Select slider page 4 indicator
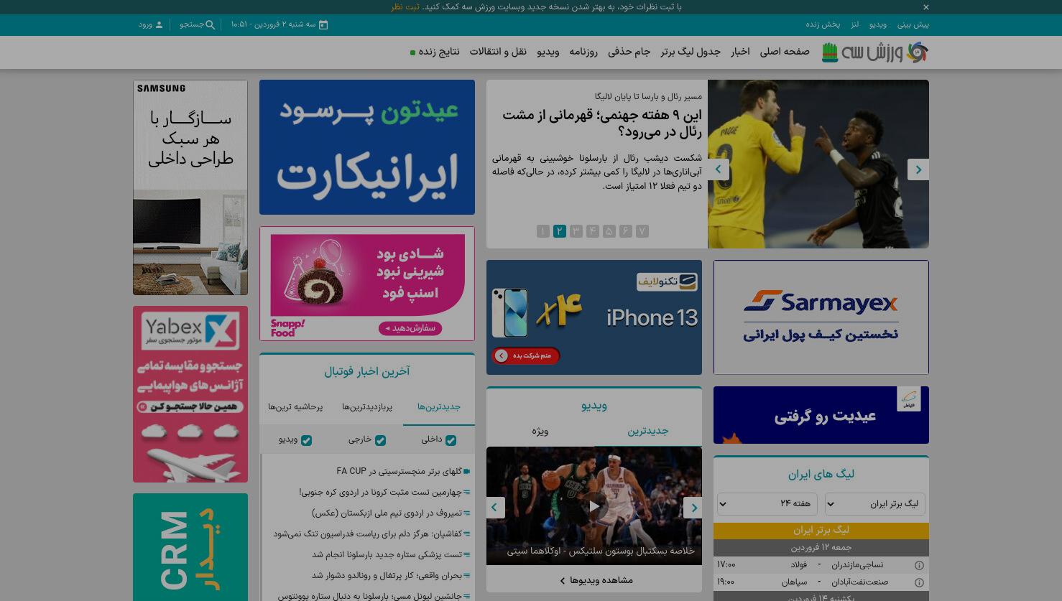The width and height of the screenshot is (1062, 601). pos(592,231)
